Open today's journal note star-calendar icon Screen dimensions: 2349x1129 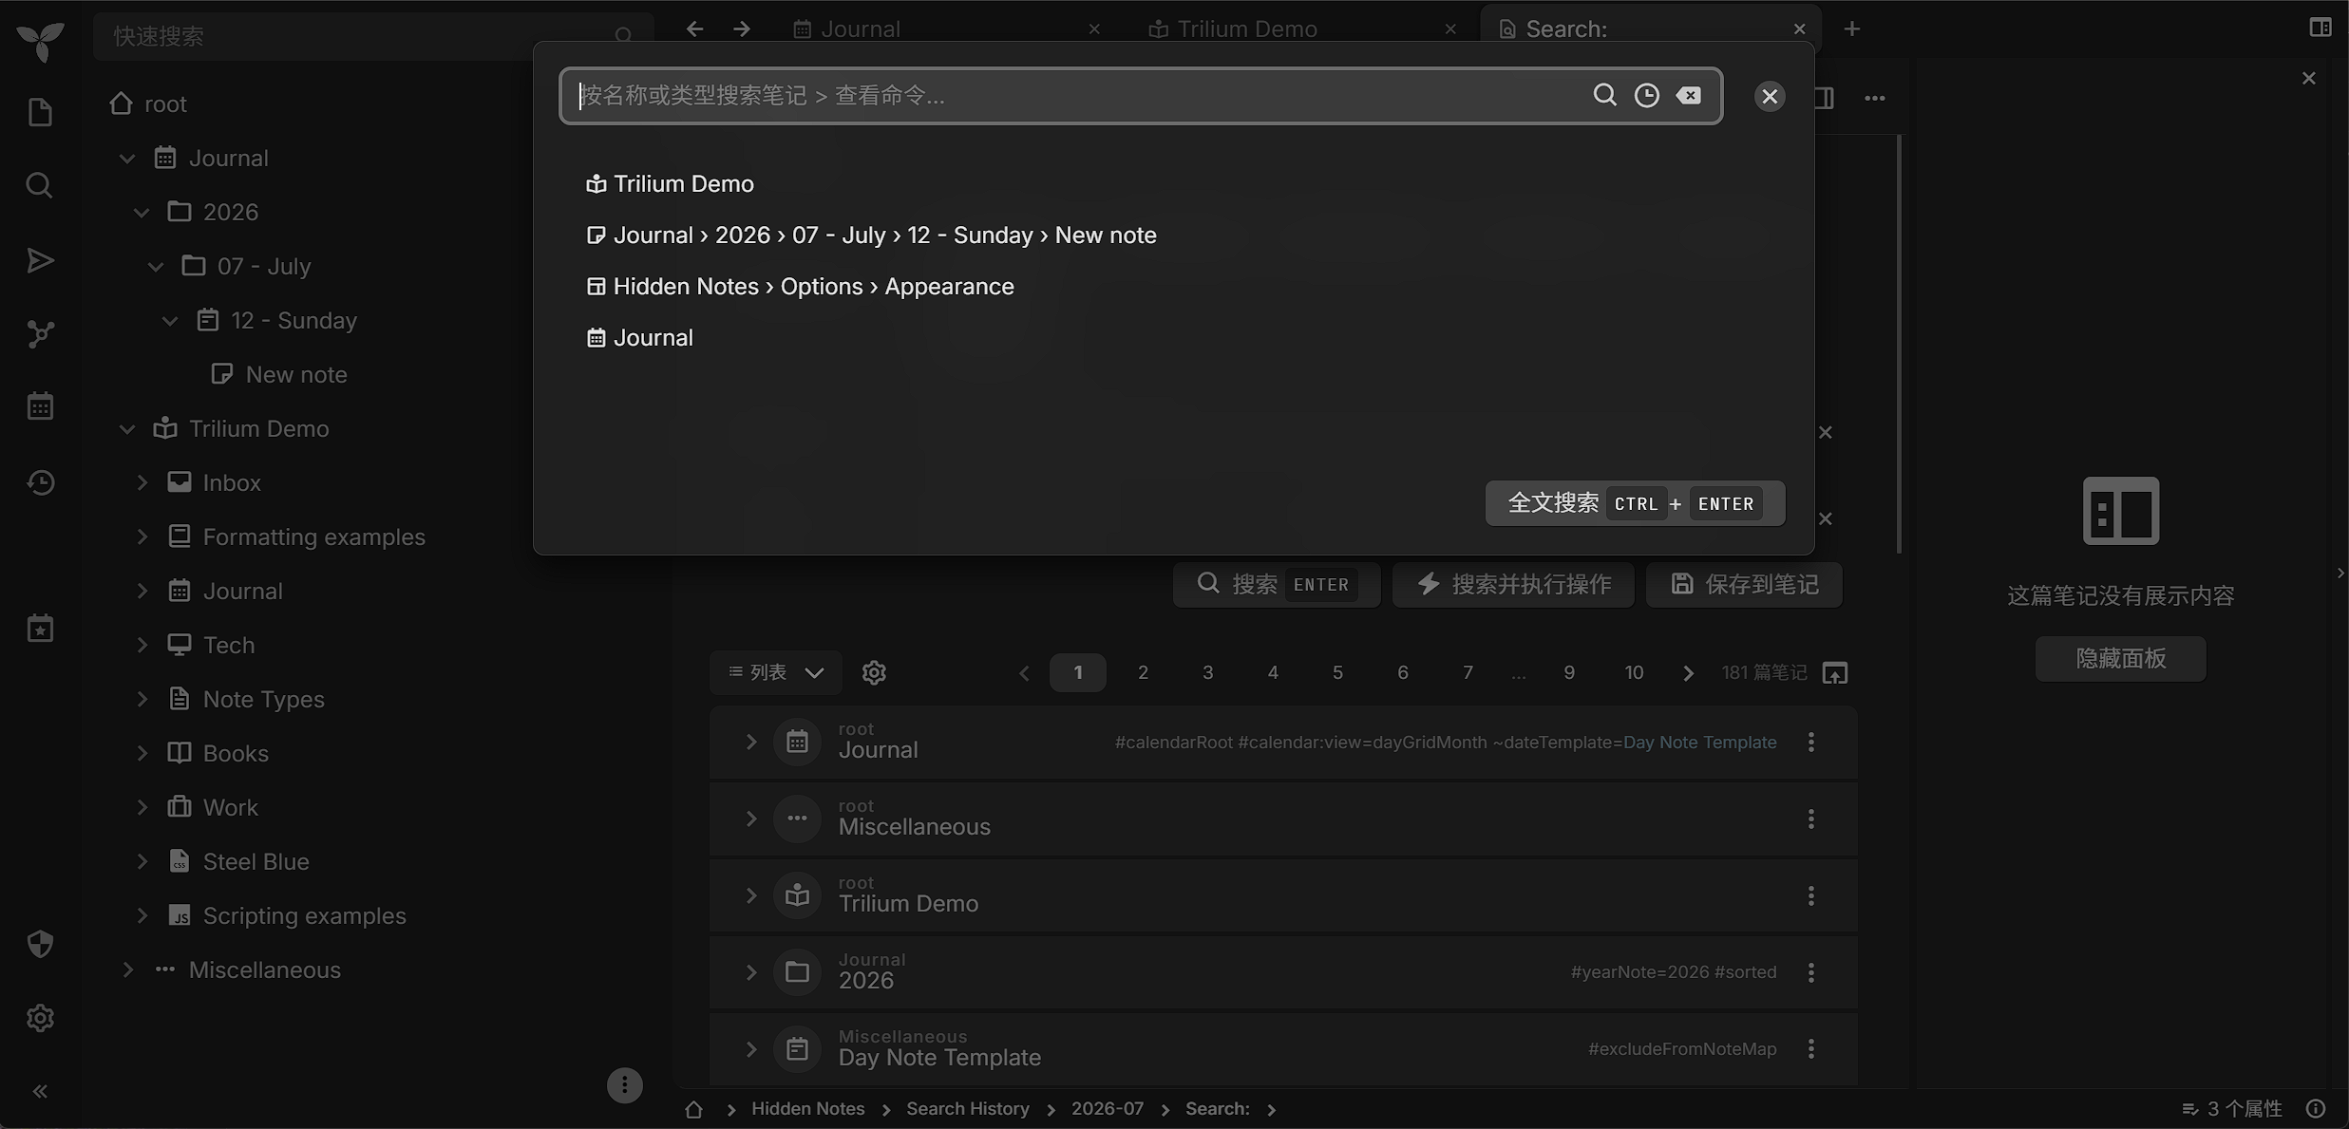(x=40, y=629)
